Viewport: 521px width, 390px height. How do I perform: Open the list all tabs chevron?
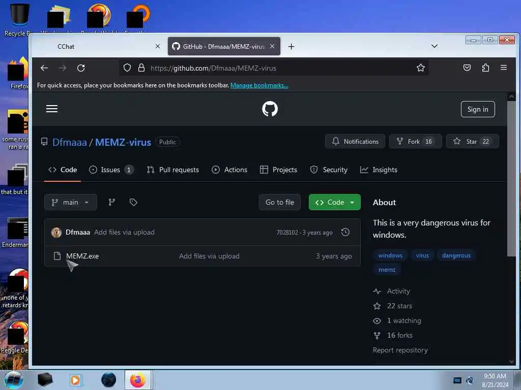click(435, 46)
